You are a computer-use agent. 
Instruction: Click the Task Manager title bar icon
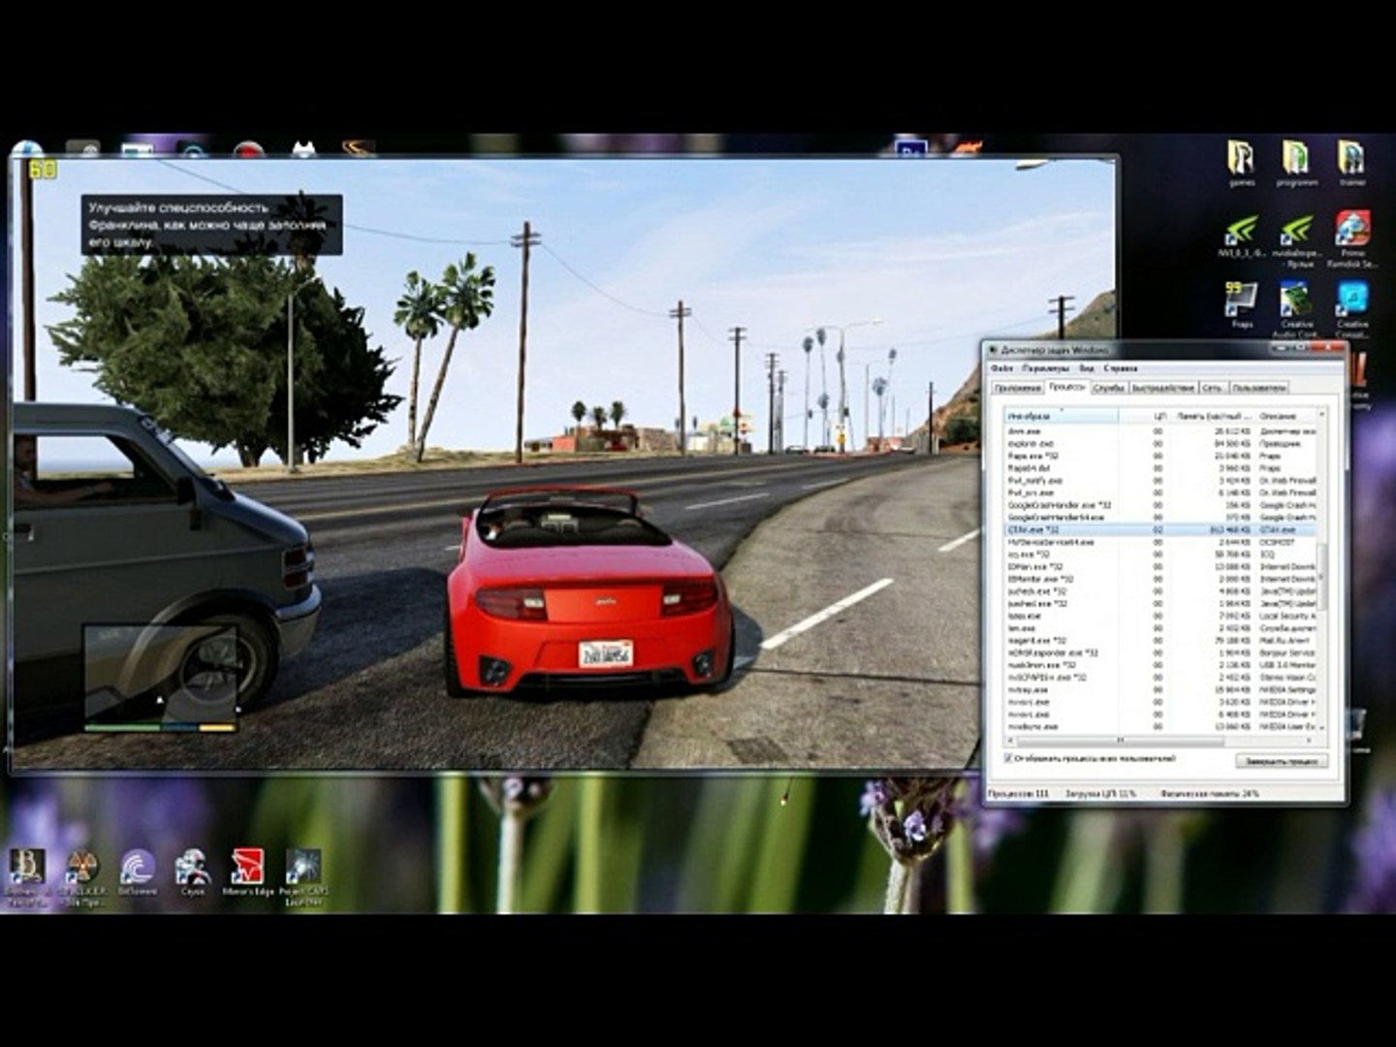point(993,350)
